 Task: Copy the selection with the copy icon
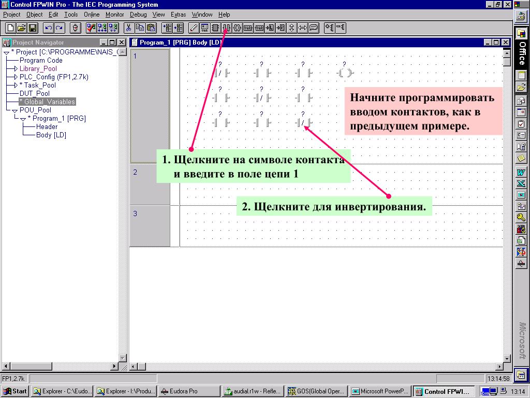[x=140, y=28]
